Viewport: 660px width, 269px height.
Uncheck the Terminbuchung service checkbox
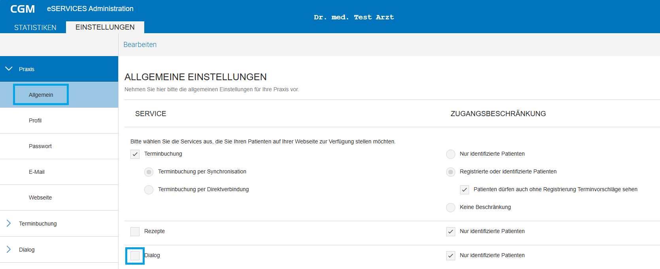pos(135,154)
